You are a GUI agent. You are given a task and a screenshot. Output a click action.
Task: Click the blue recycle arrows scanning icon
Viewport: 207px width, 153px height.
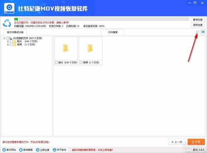7,23
